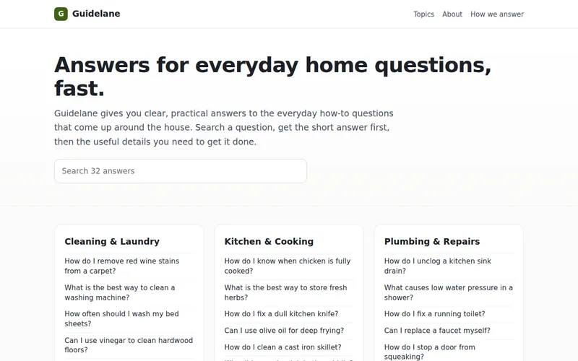The height and width of the screenshot is (361, 578).
Task: Open fix a dull kitchen knife question
Action: [281, 314]
